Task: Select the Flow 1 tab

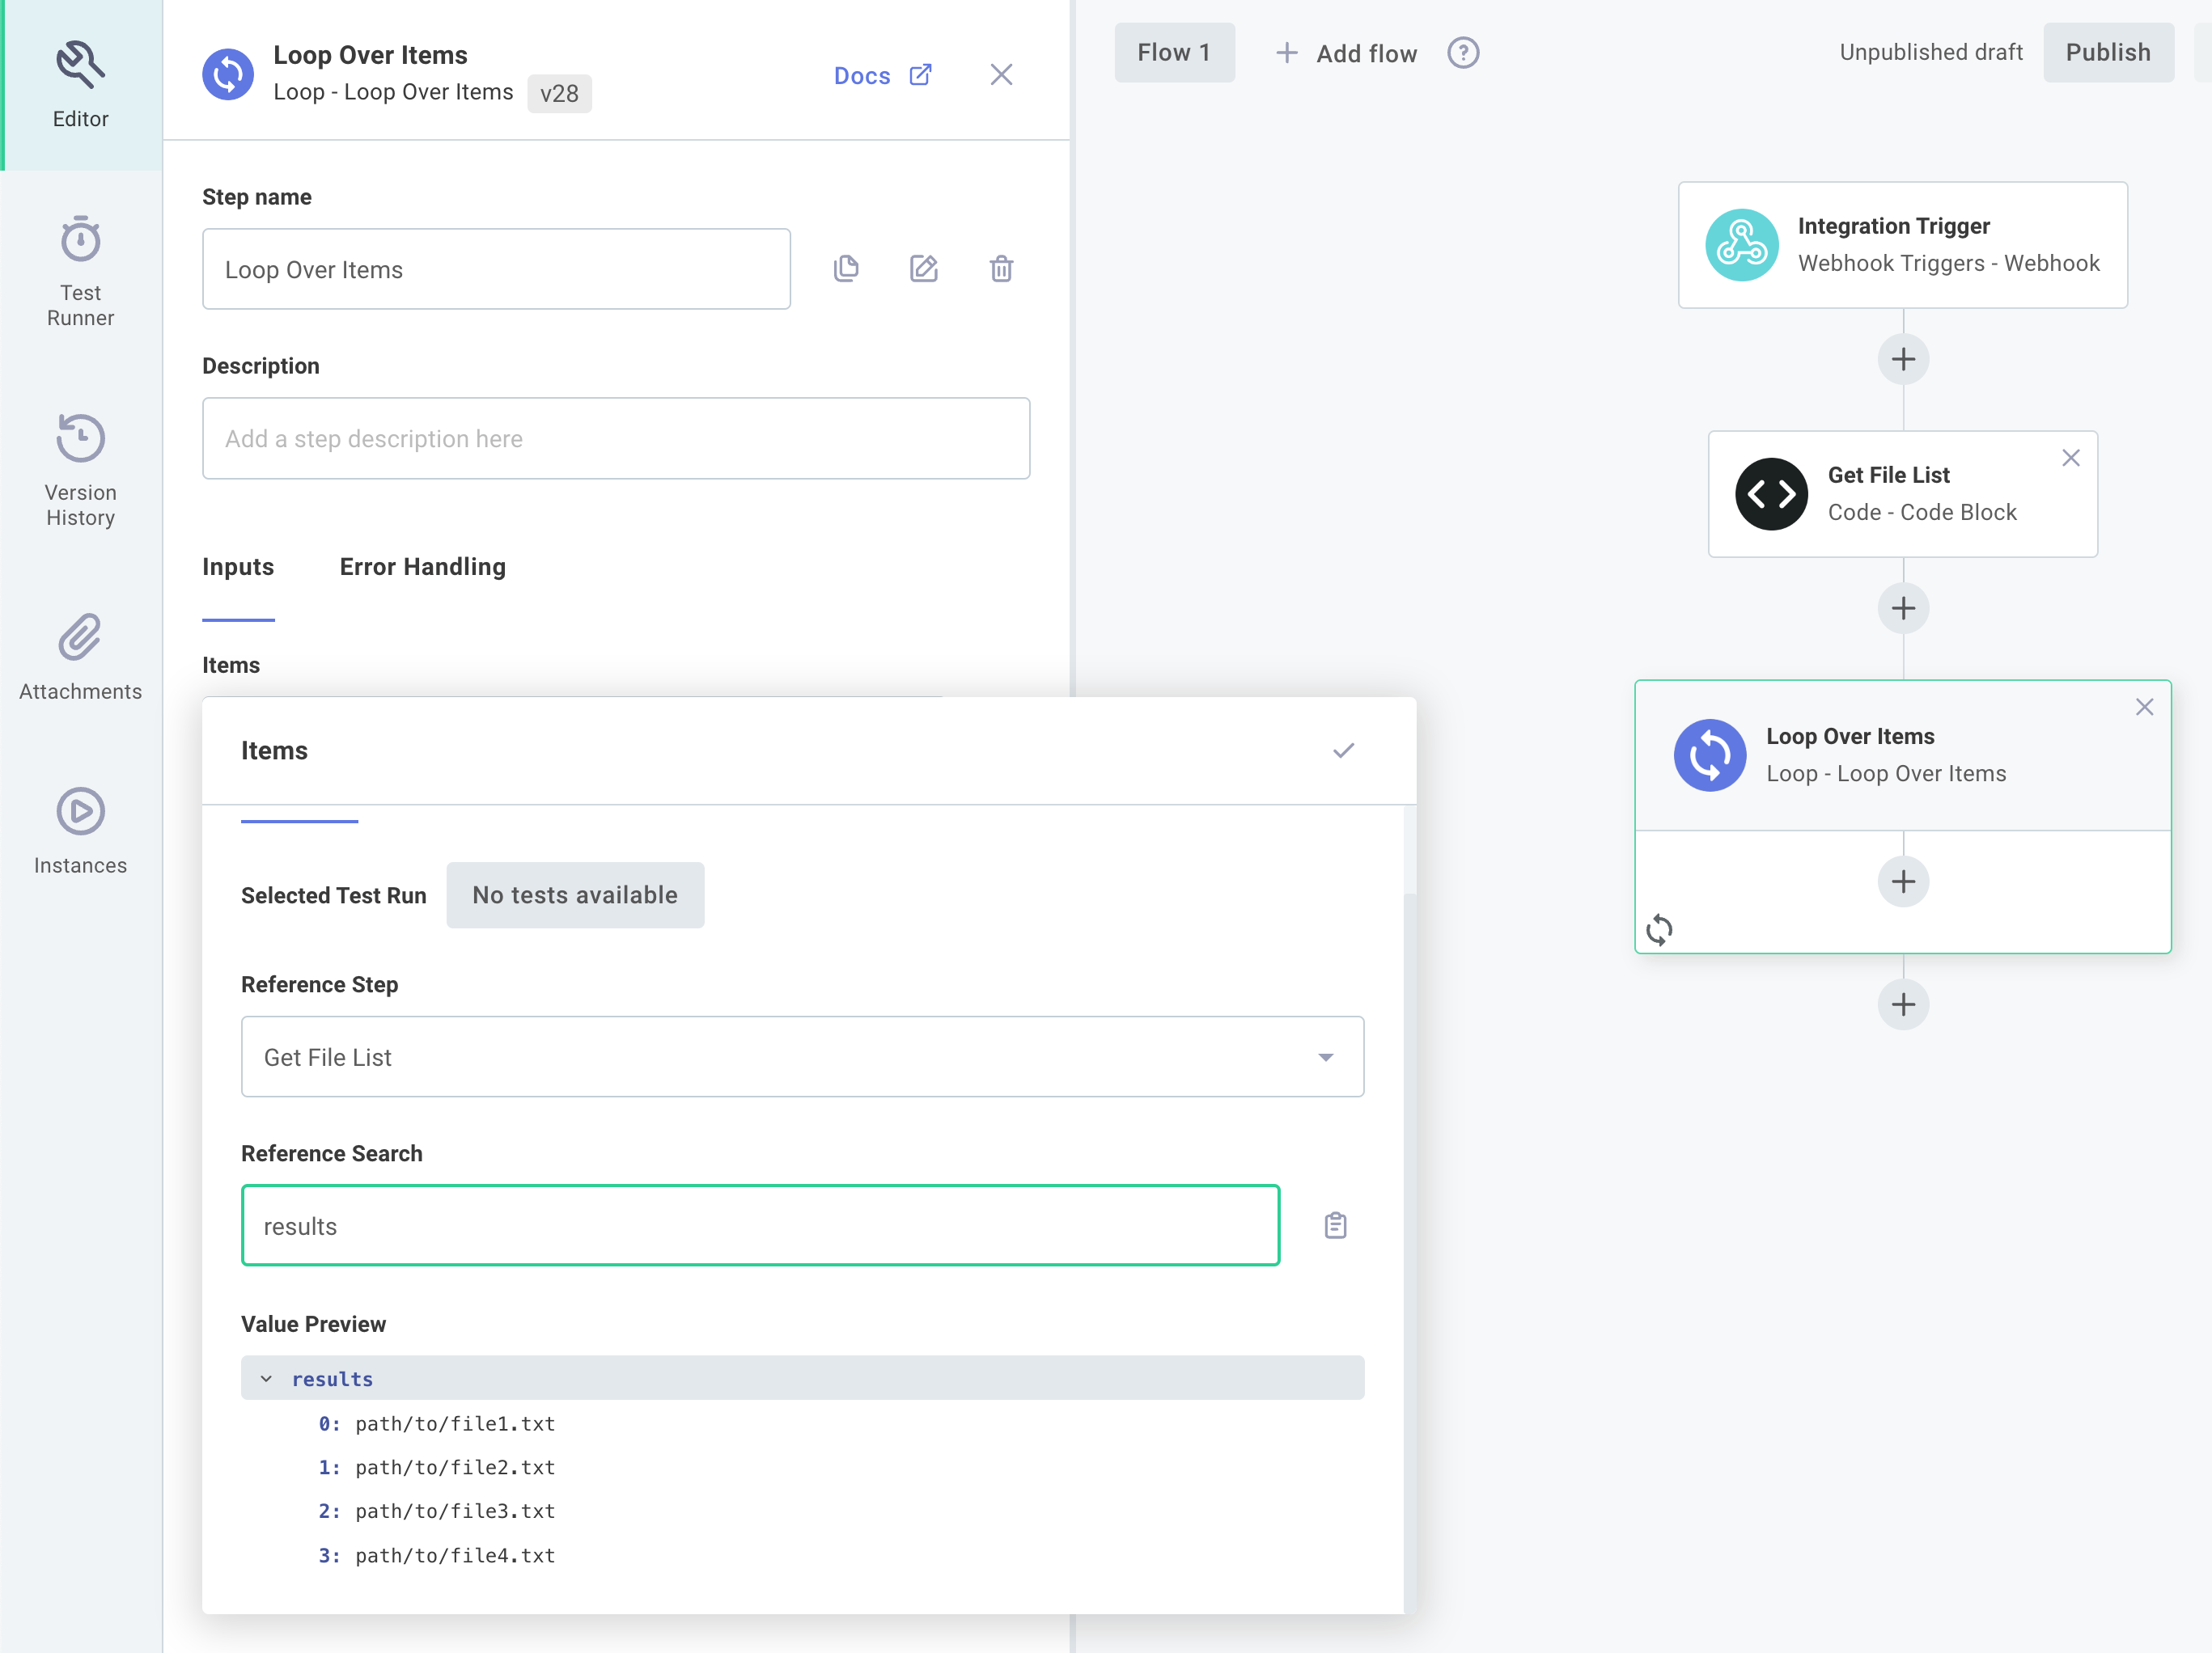Action: (1174, 52)
